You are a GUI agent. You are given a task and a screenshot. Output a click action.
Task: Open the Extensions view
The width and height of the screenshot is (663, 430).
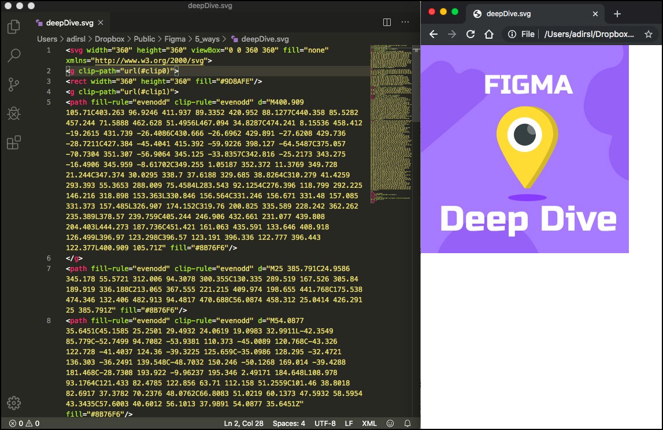point(13,142)
